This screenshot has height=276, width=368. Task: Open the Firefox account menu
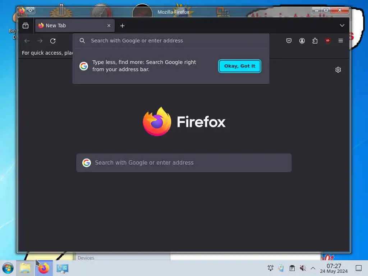(x=302, y=41)
